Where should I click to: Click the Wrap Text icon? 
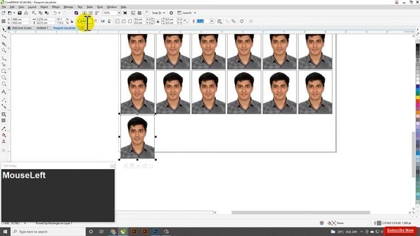pos(219,21)
